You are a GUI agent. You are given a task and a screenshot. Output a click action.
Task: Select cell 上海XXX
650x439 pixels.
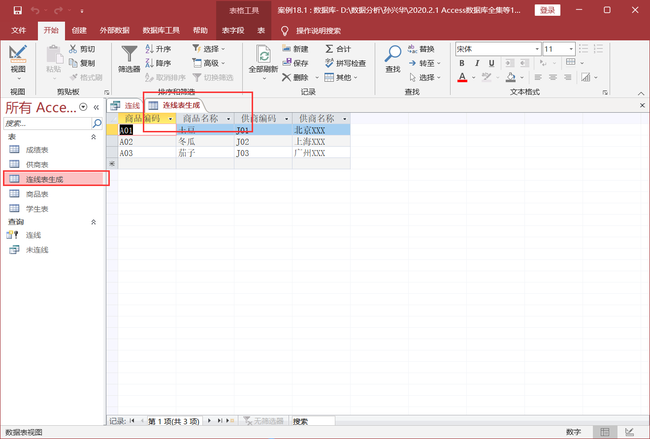tap(321, 141)
